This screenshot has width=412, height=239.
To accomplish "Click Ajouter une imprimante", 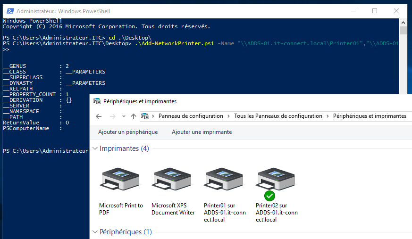I will [202, 132].
